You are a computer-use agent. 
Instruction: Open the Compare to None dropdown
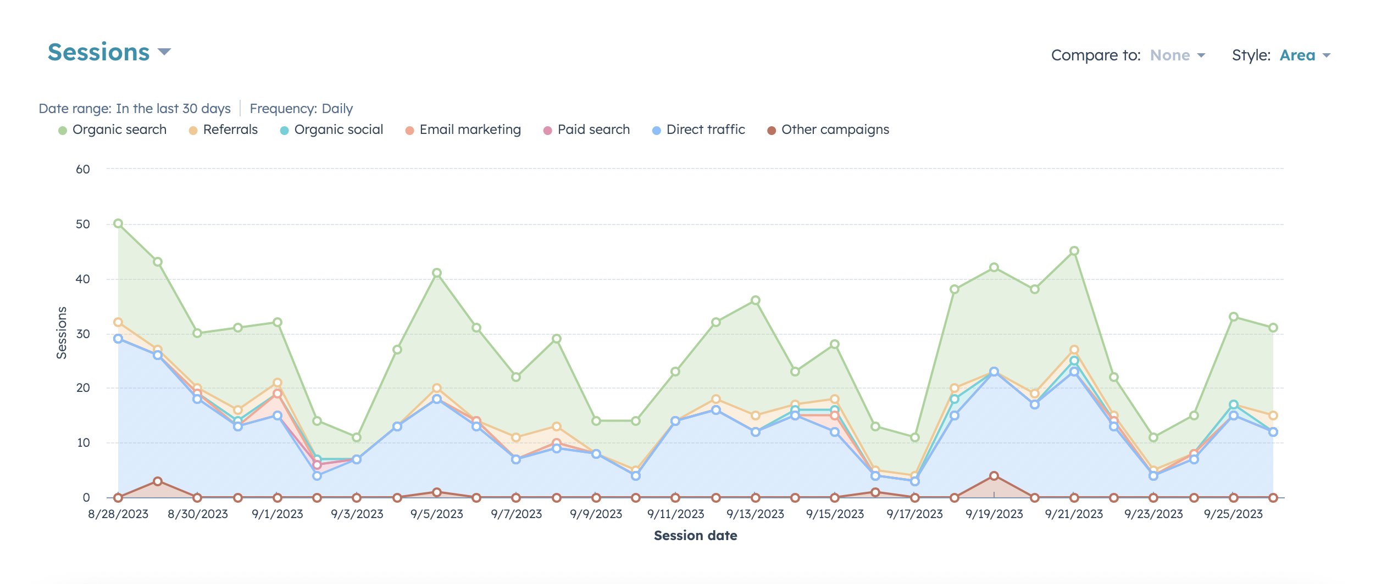(x=1177, y=55)
